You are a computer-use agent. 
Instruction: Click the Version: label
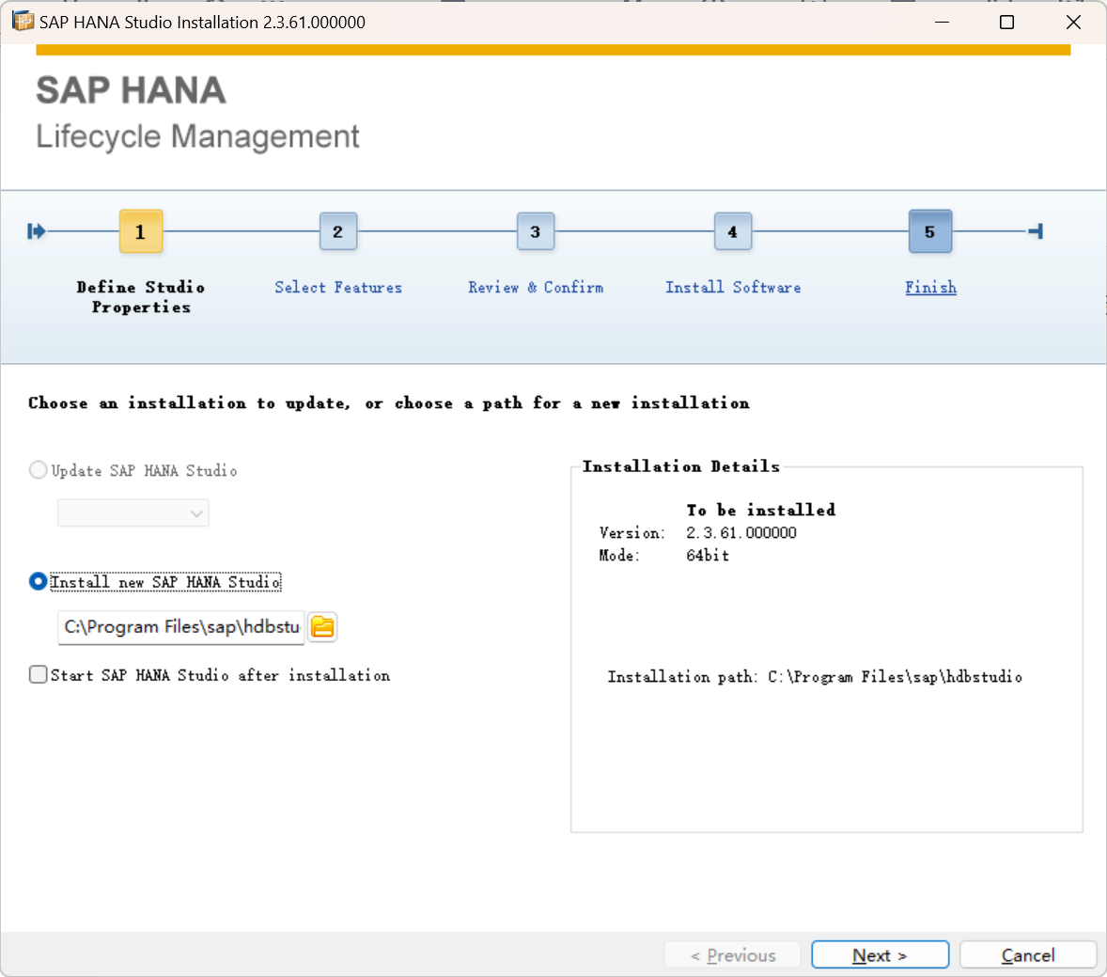click(631, 532)
